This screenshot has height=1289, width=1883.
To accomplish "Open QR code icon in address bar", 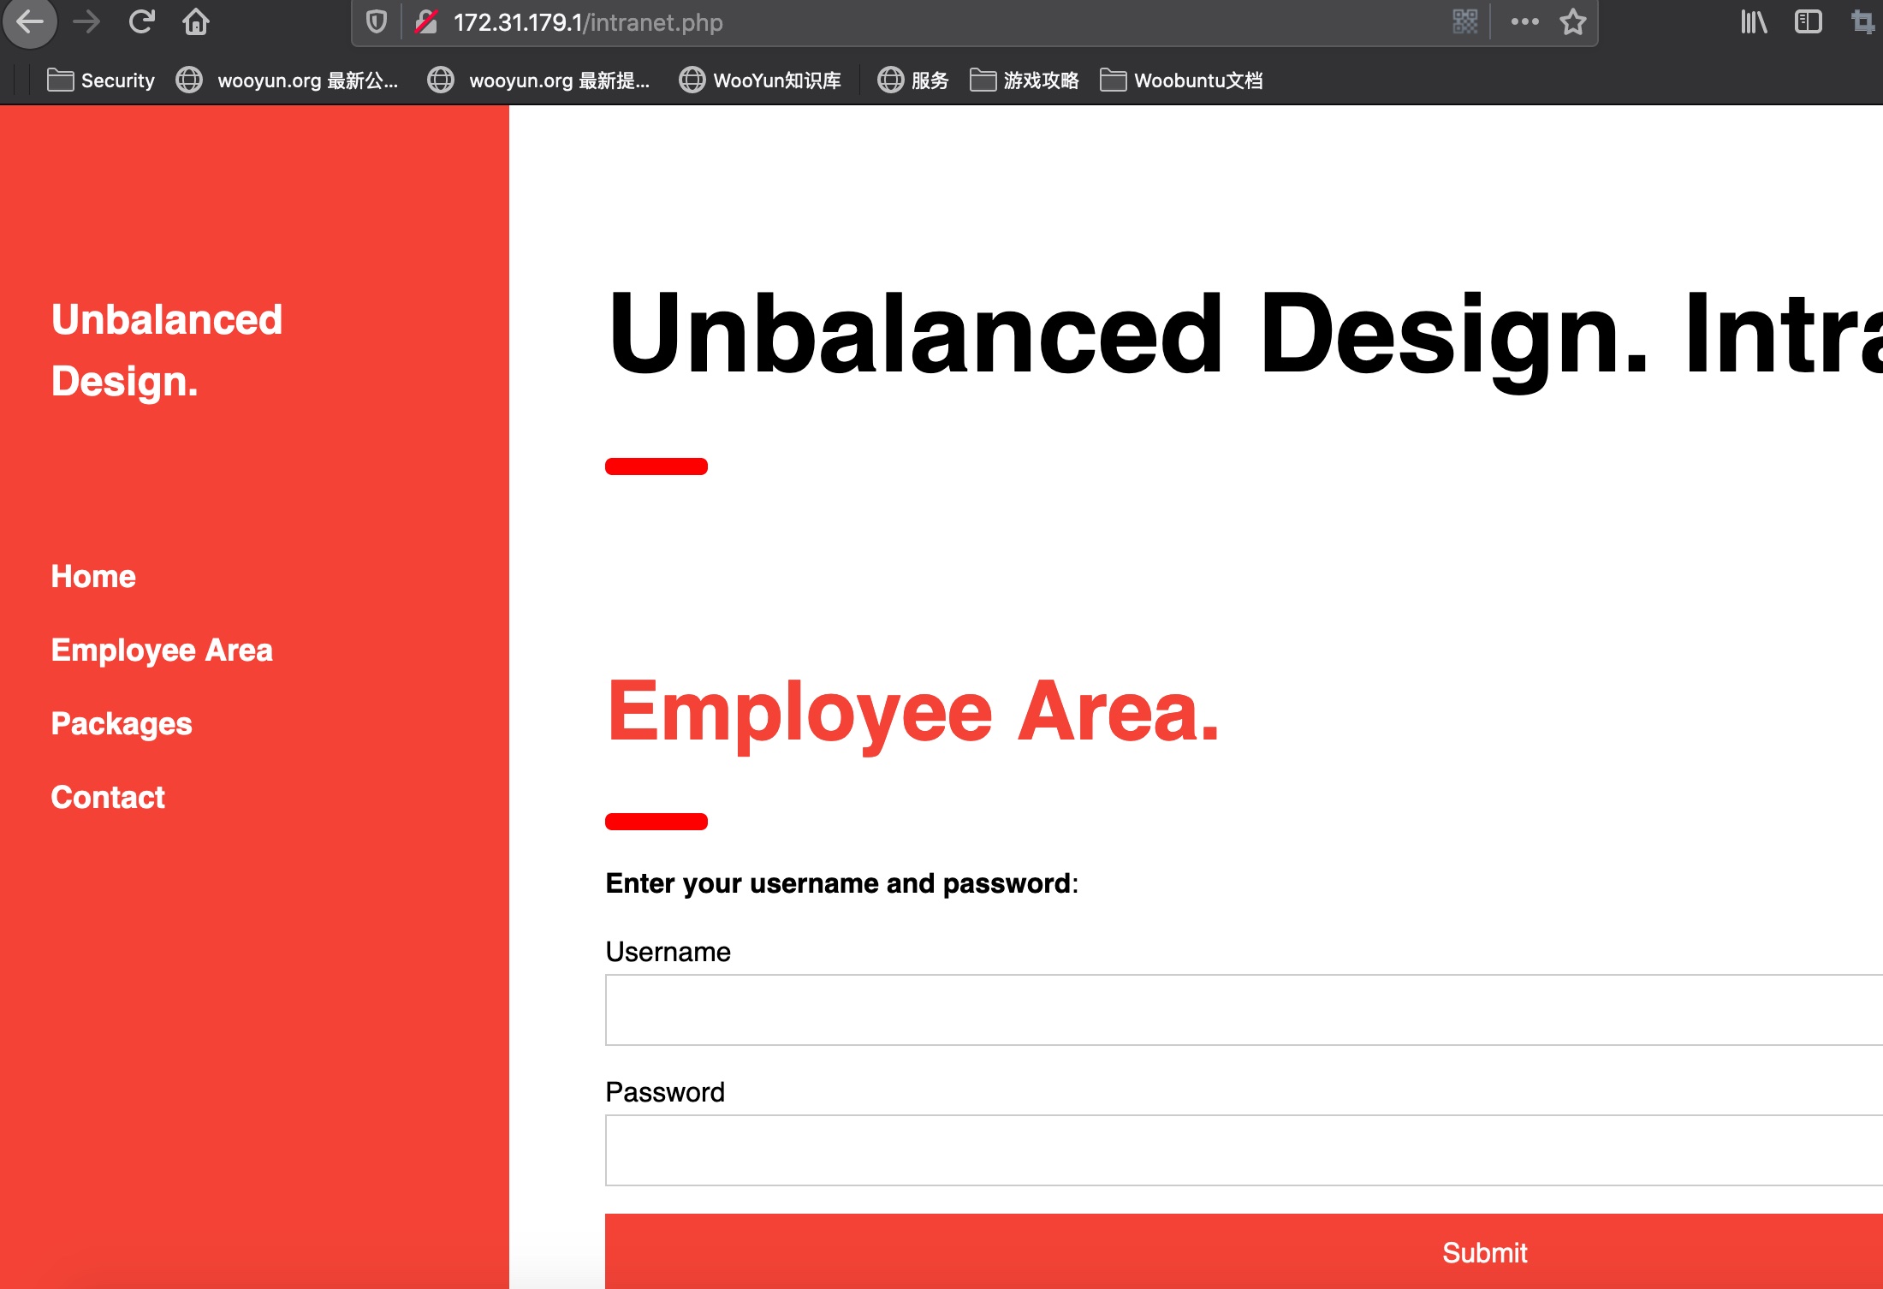I will pyautogui.click(x=1465, y=21).
